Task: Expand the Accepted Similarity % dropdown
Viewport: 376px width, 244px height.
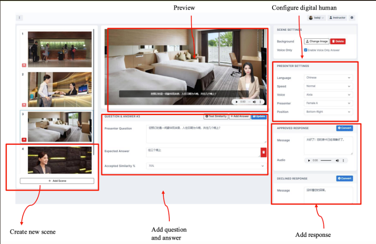Action: click(206, 166)
